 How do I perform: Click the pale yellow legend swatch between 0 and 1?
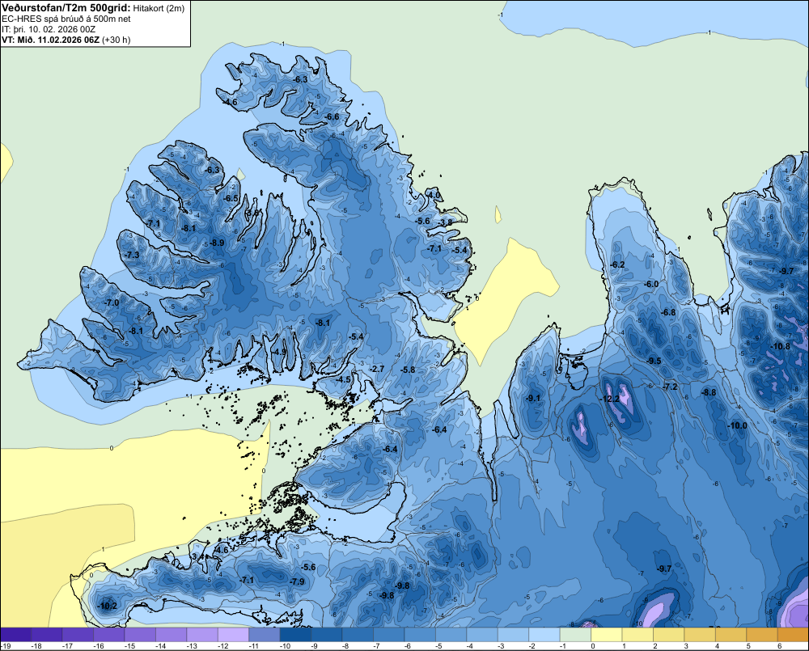coord(606,635)
